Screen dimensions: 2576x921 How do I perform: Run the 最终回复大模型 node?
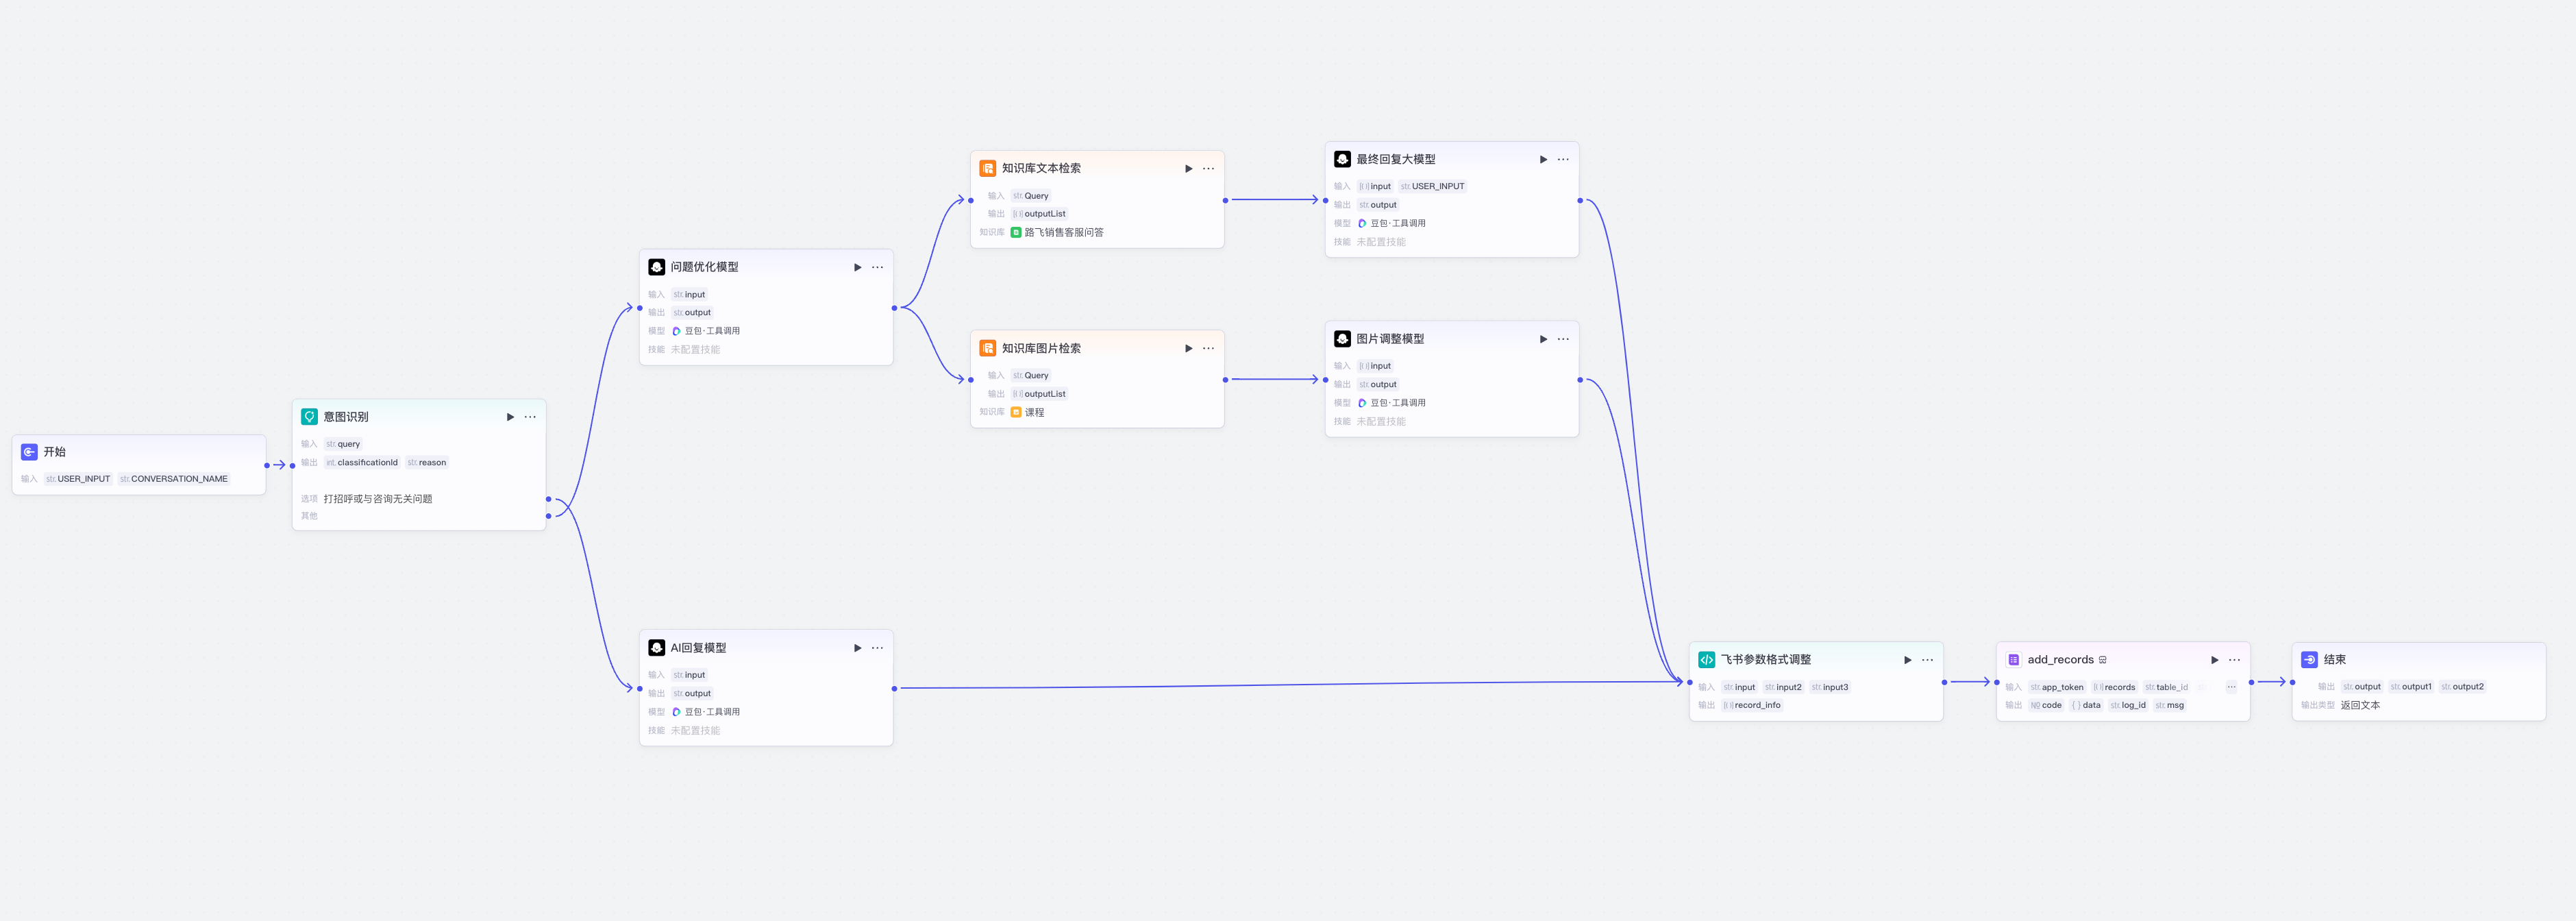(1543, 159)
